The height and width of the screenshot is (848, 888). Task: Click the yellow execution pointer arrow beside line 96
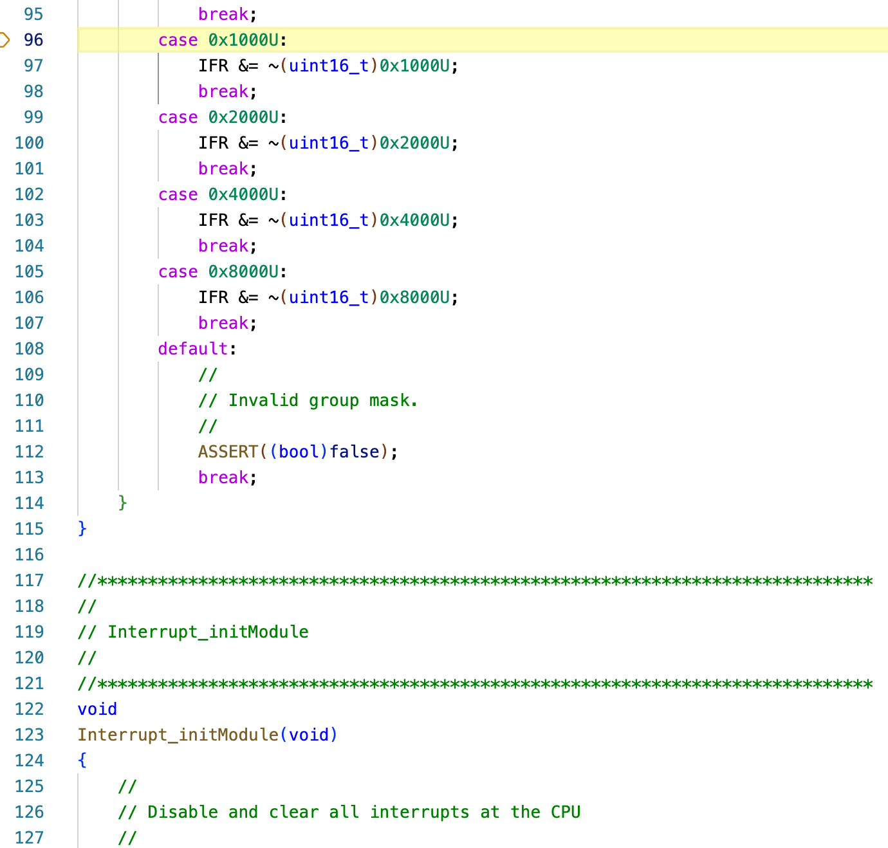pyautogui.click(x=6, y=40)
